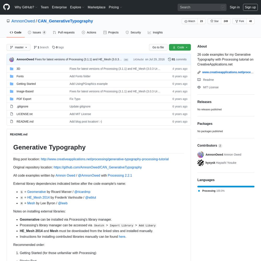Click the tag icon next to 0 tags

[x=54, y=48]
